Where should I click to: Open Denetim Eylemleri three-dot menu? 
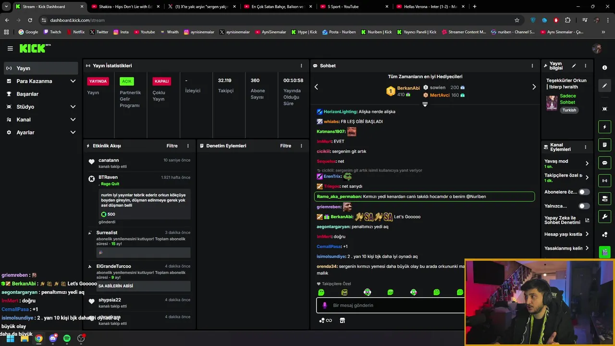click(x=301, y=146)
